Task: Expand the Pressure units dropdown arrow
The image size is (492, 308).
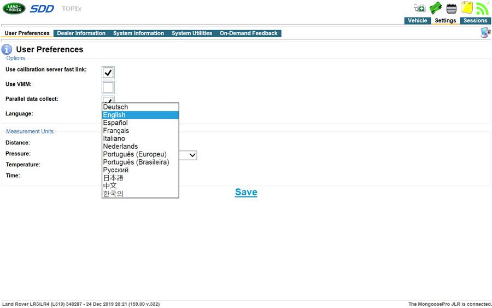Action: 192,155
